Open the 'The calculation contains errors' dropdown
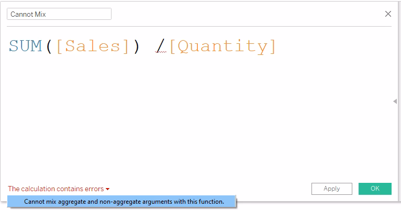Viewport: 401px width, 210px height. point(59,189)
